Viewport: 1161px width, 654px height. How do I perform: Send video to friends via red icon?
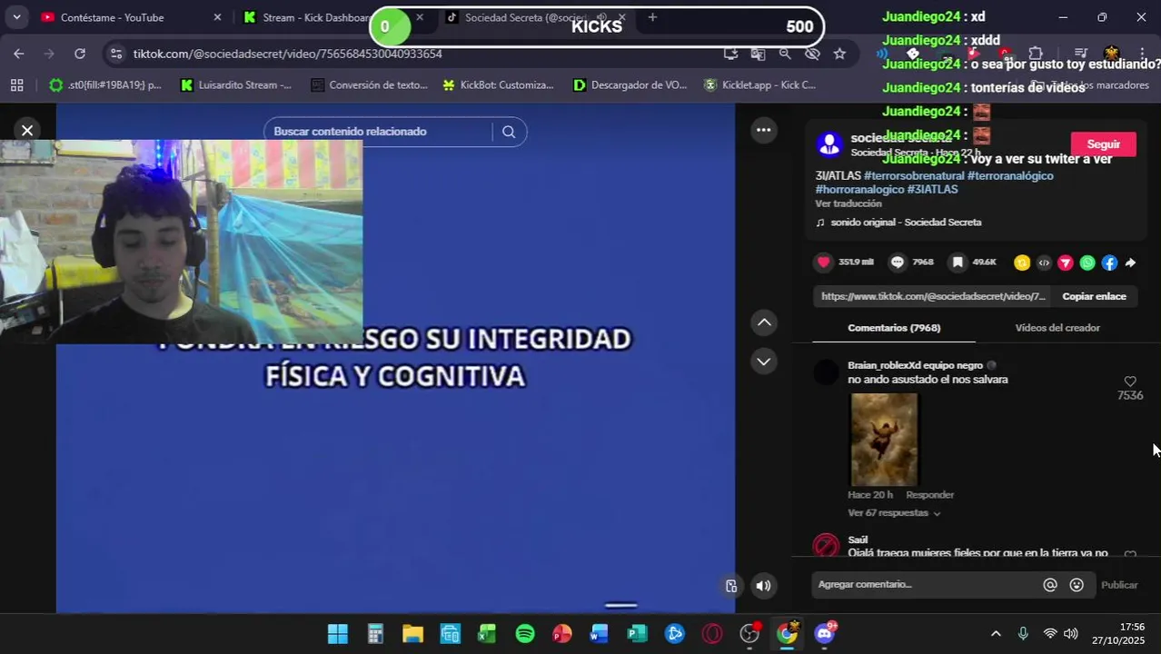pos(1066,263)
